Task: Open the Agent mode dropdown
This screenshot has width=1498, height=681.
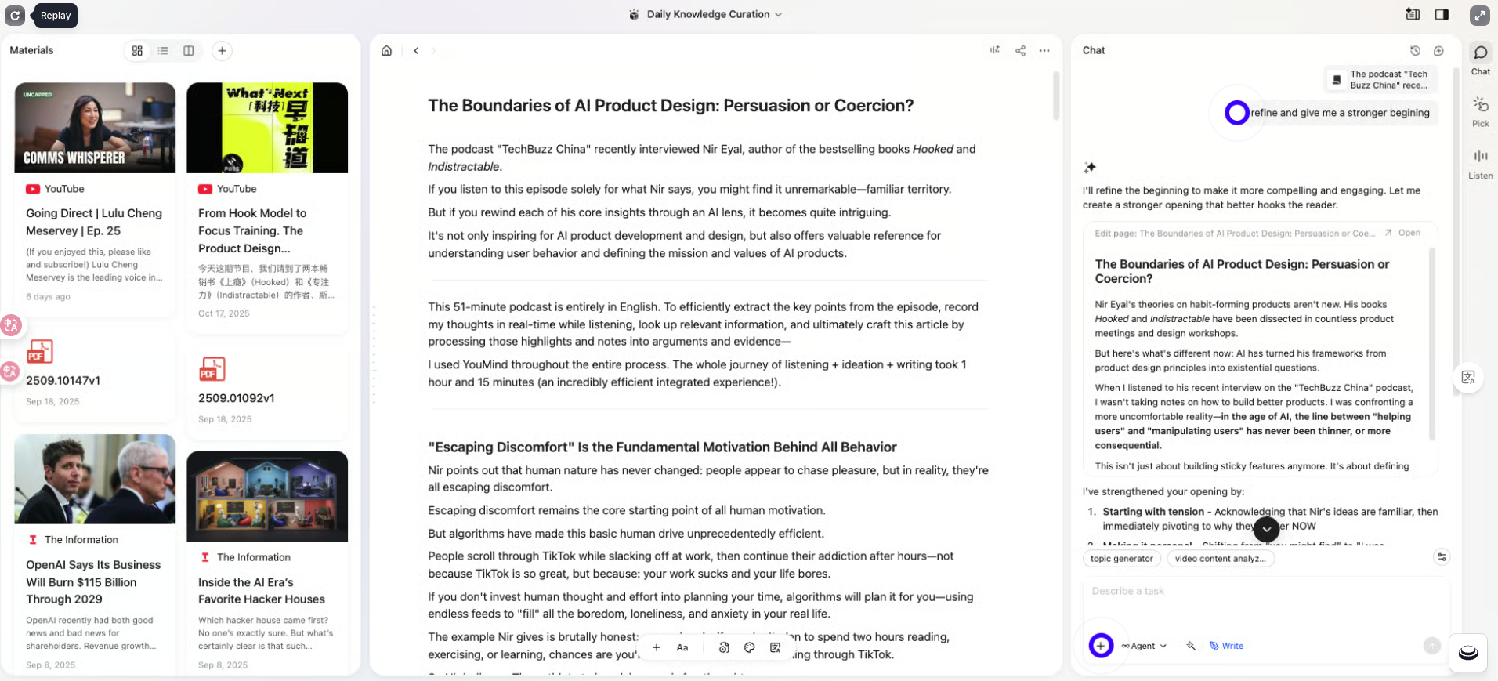Action: (1145, 646)
